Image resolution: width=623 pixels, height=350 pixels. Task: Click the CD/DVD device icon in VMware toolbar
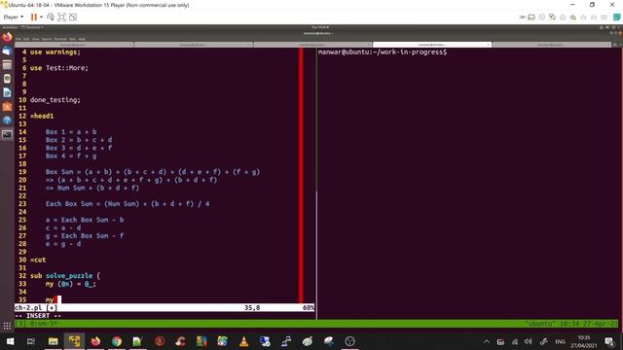click(541, 17)
